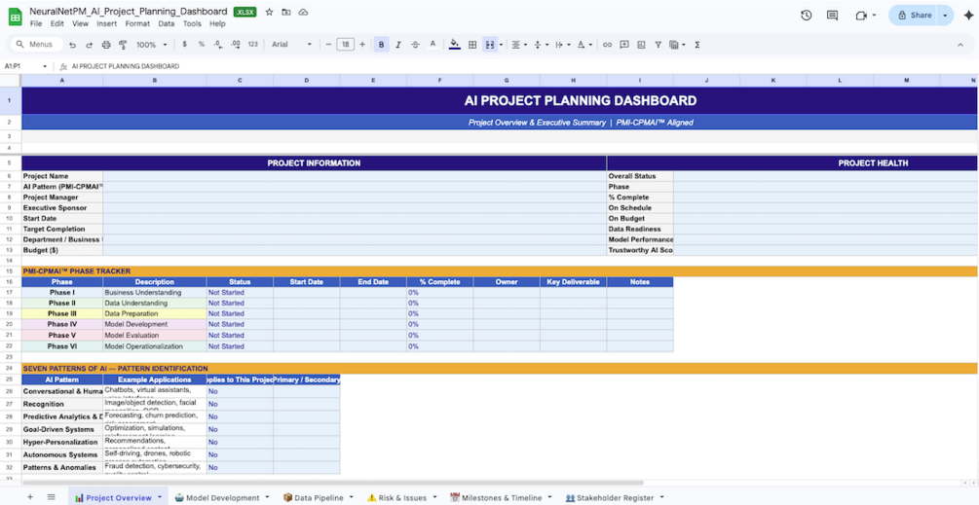979x505 pixels.
Task: Open text wrapping dropdown
Action: [x=561, y=45]
